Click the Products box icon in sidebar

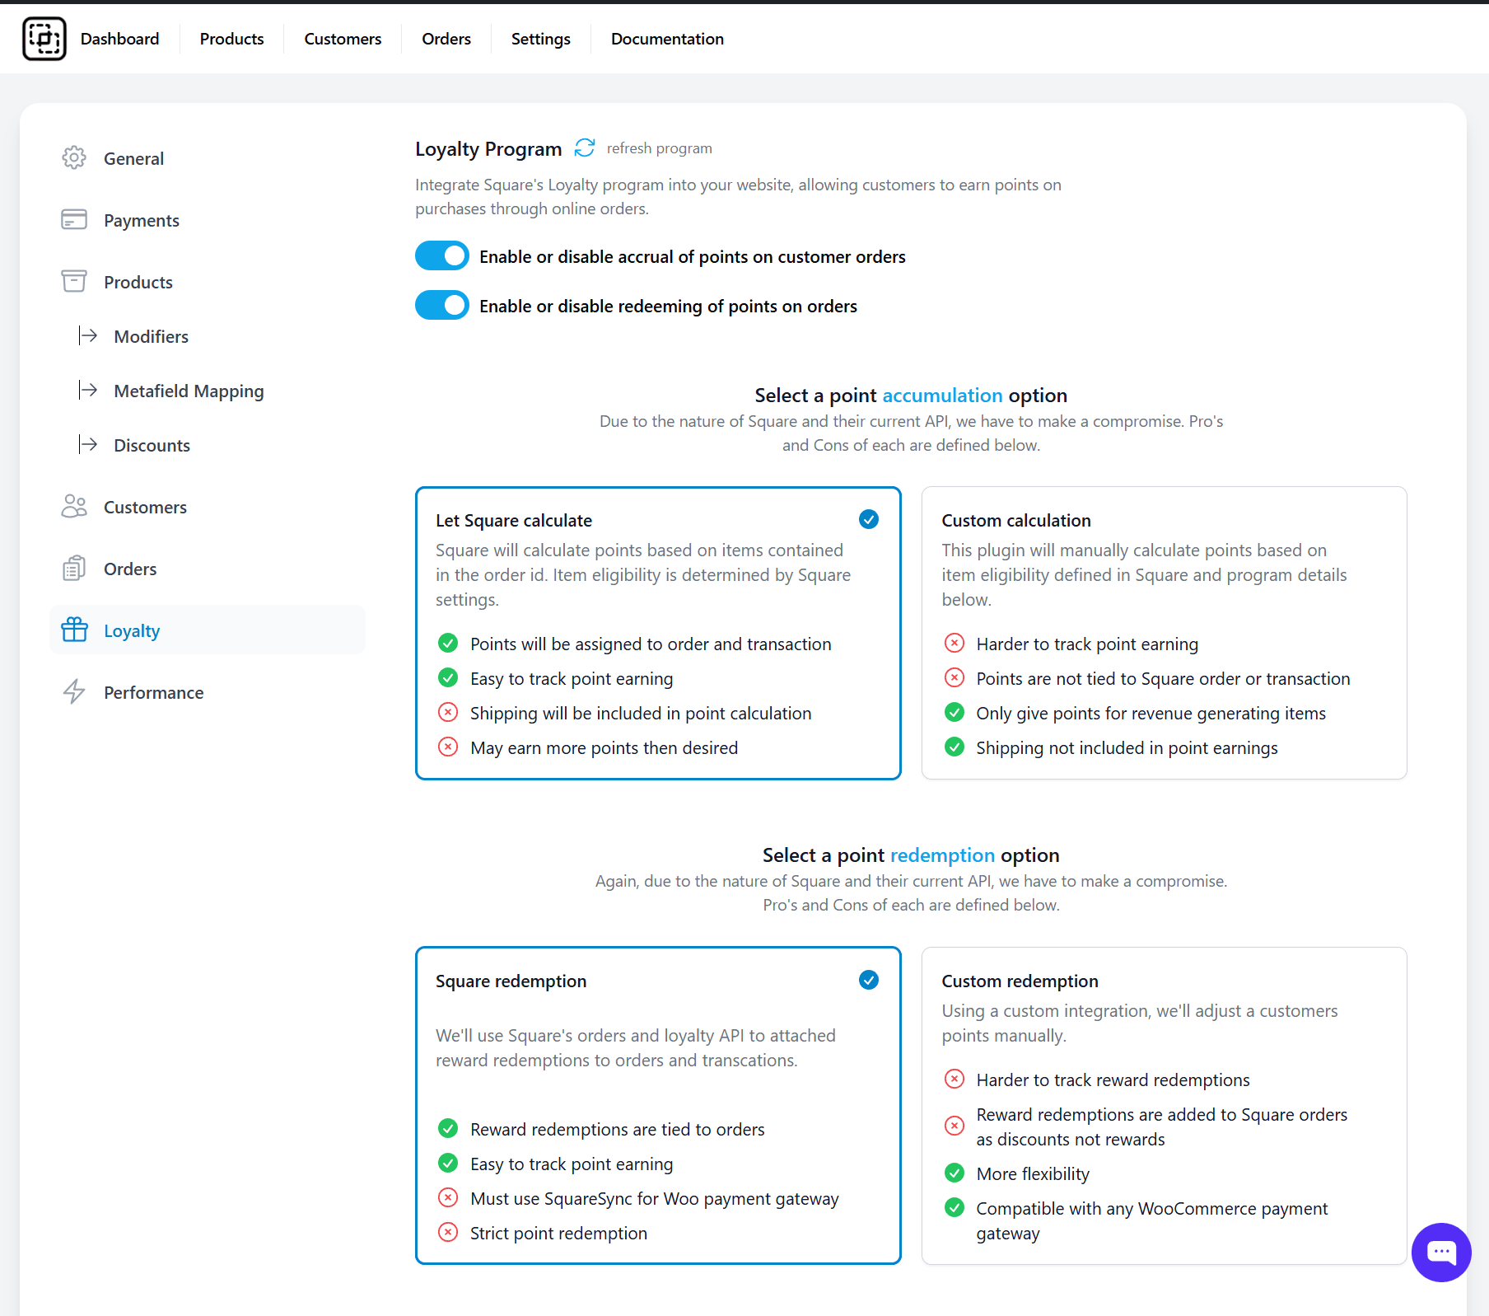74,282
